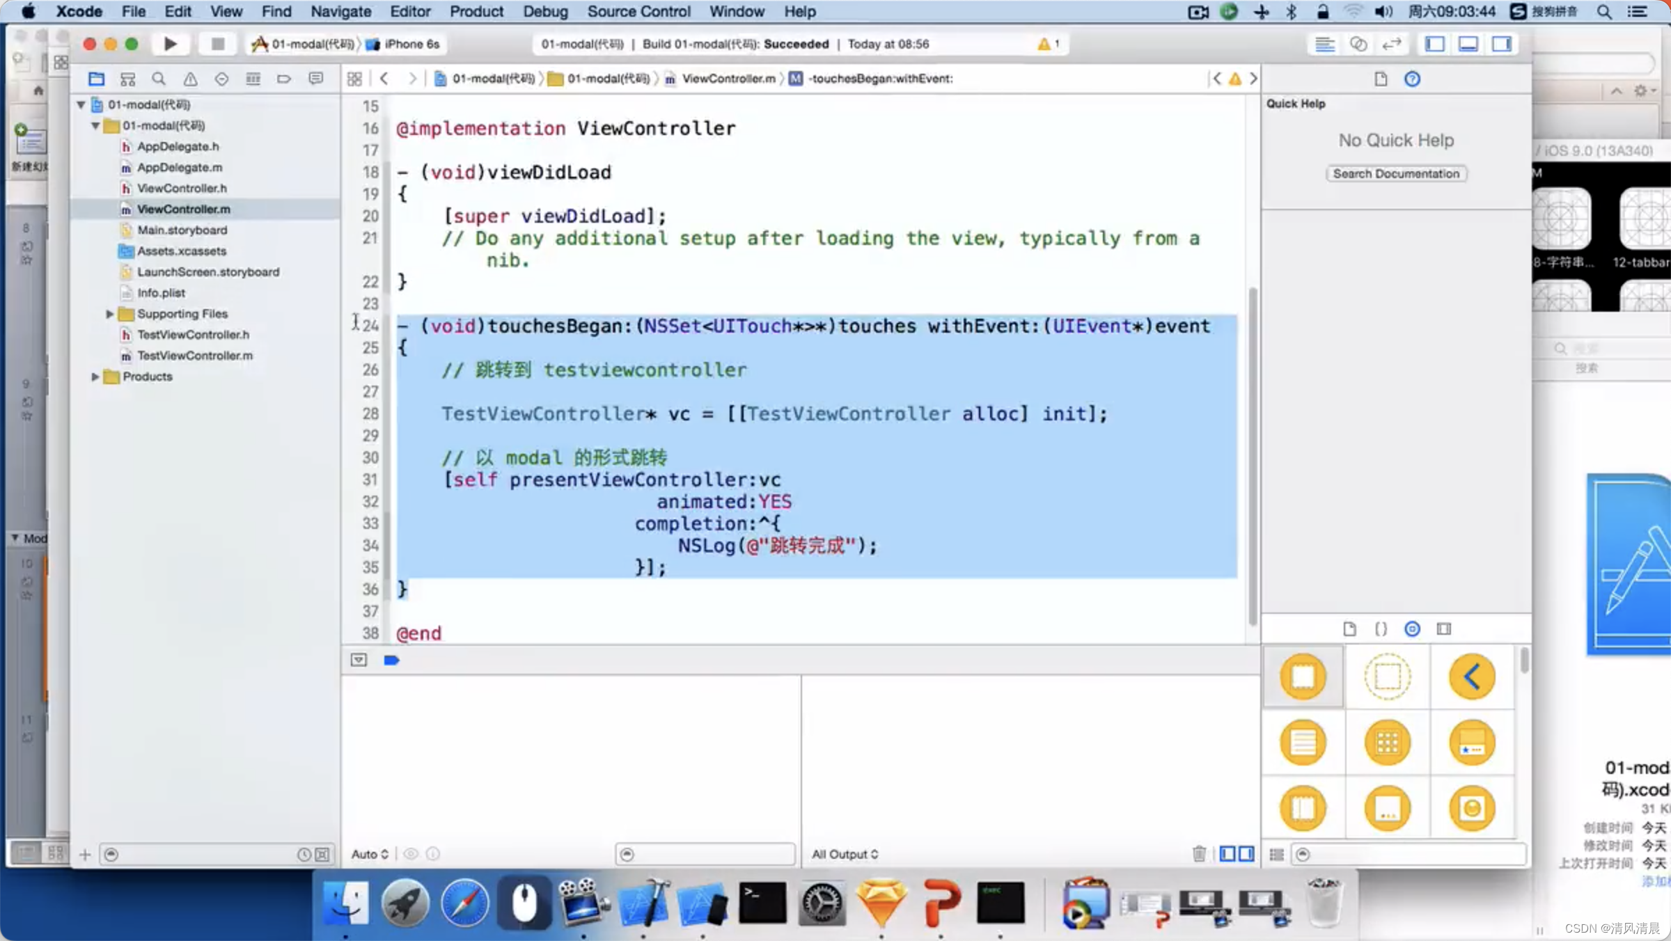Toggle the Navigator panel visibility

[x=1435, y=44]
